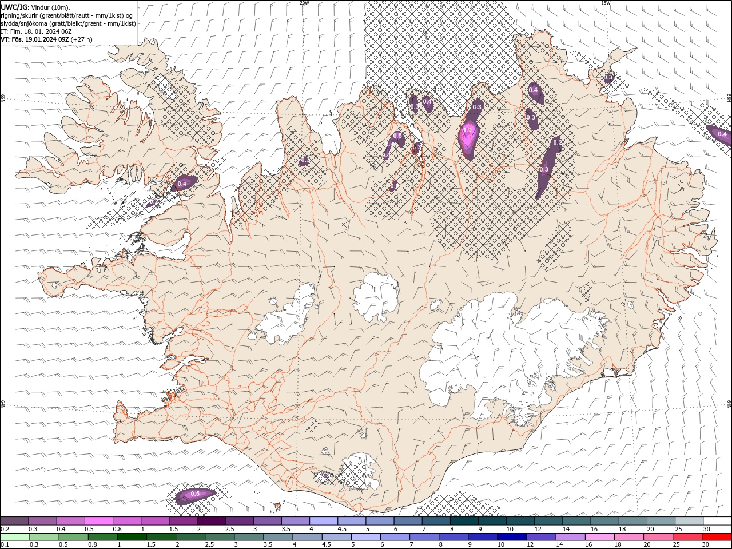This screenshot has height=549, width=732.
Task: Select the bright pink 0.5–0.8 swatch, top scale
Action: coord(99,520)
